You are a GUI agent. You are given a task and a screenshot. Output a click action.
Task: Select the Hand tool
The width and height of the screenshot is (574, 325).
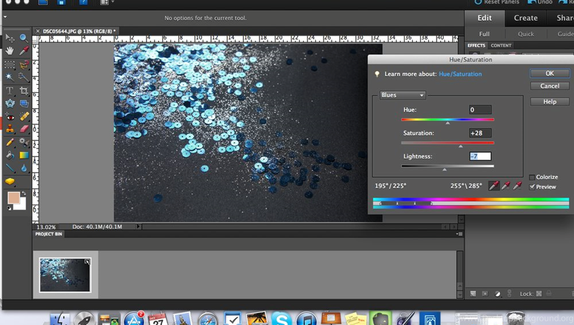(10, 51)
